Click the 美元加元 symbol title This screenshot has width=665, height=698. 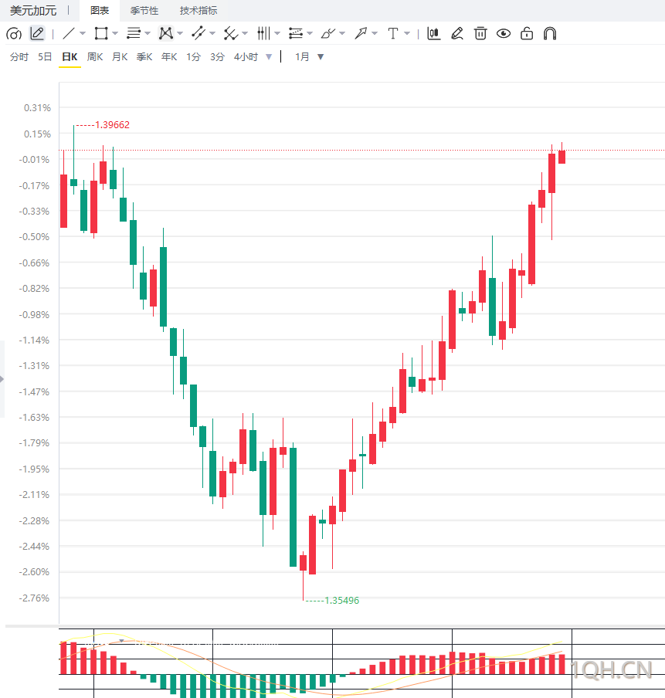click(33, 10)
